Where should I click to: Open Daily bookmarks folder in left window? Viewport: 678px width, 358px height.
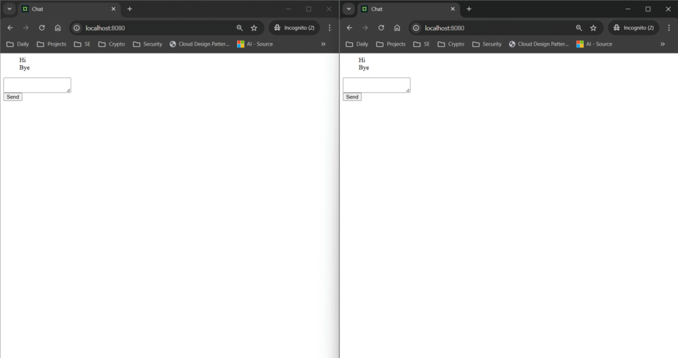click(18, 44)
